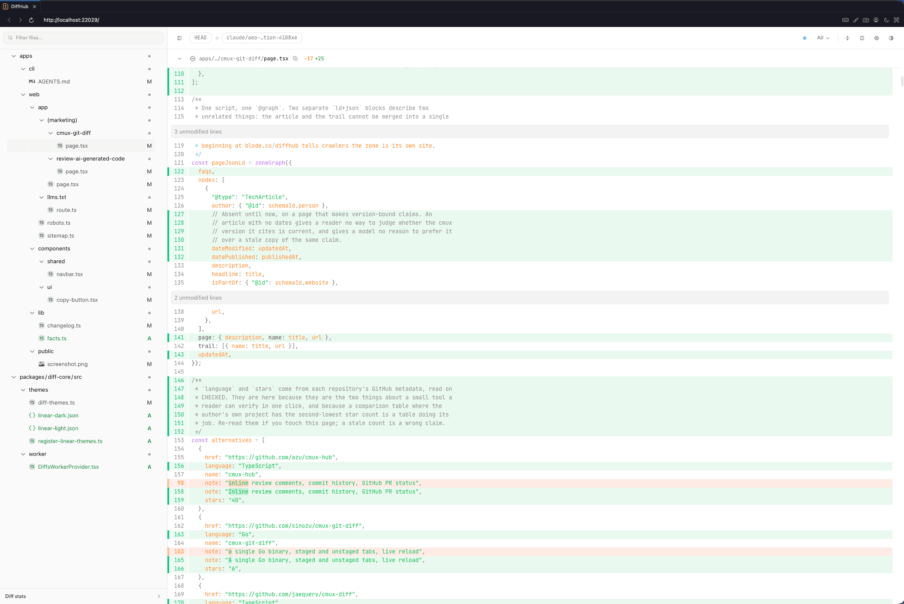
Task: Take a screenshot with the camera icon
Action: (x=866, y=20)
